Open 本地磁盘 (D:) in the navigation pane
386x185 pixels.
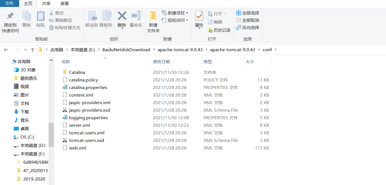(33, 145)
